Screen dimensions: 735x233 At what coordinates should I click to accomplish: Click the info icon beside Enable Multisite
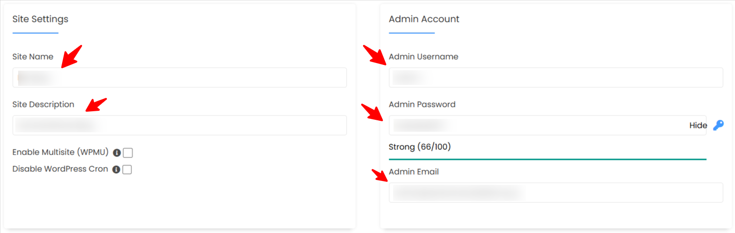coord(117,153)
